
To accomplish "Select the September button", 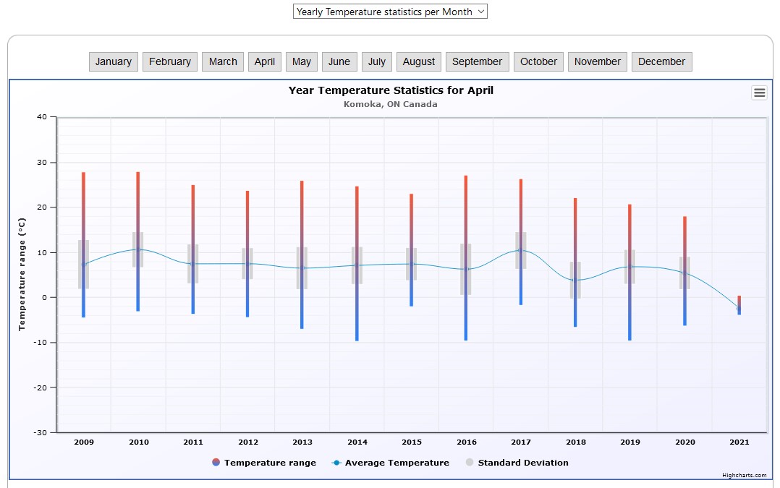I will click(x=477, y=61).
